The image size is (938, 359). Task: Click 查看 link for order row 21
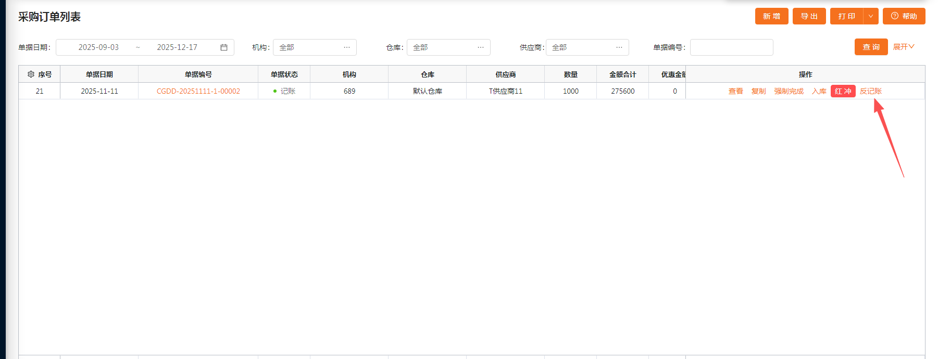(735, 91)
